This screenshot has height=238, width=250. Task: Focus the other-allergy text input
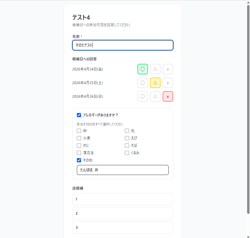click(123, 170)
